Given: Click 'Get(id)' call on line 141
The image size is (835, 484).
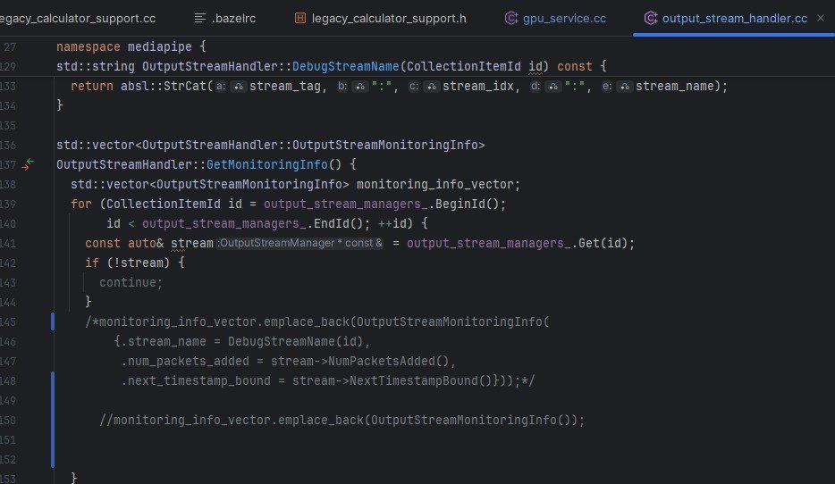Looking at the screenshot, I should (603, 243).
